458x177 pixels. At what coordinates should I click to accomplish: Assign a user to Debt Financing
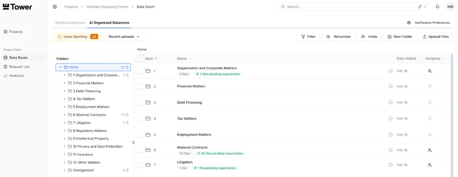tap(430, 102)
